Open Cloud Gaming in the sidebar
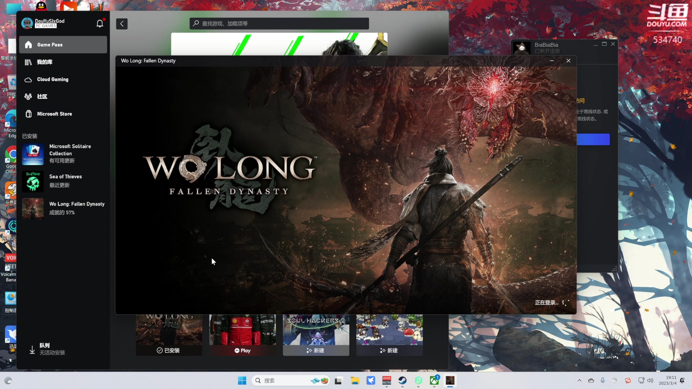Viewport: 692px width, 389px height. click(x=63, y=79)
